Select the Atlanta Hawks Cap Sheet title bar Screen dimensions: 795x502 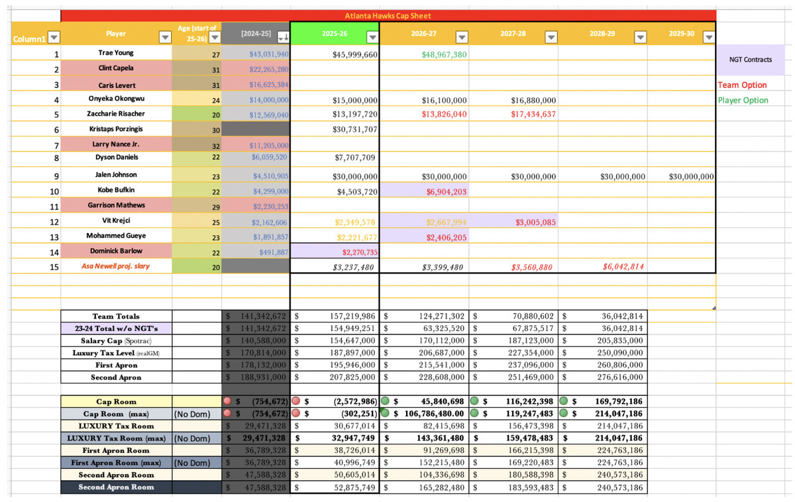point(388,15)
